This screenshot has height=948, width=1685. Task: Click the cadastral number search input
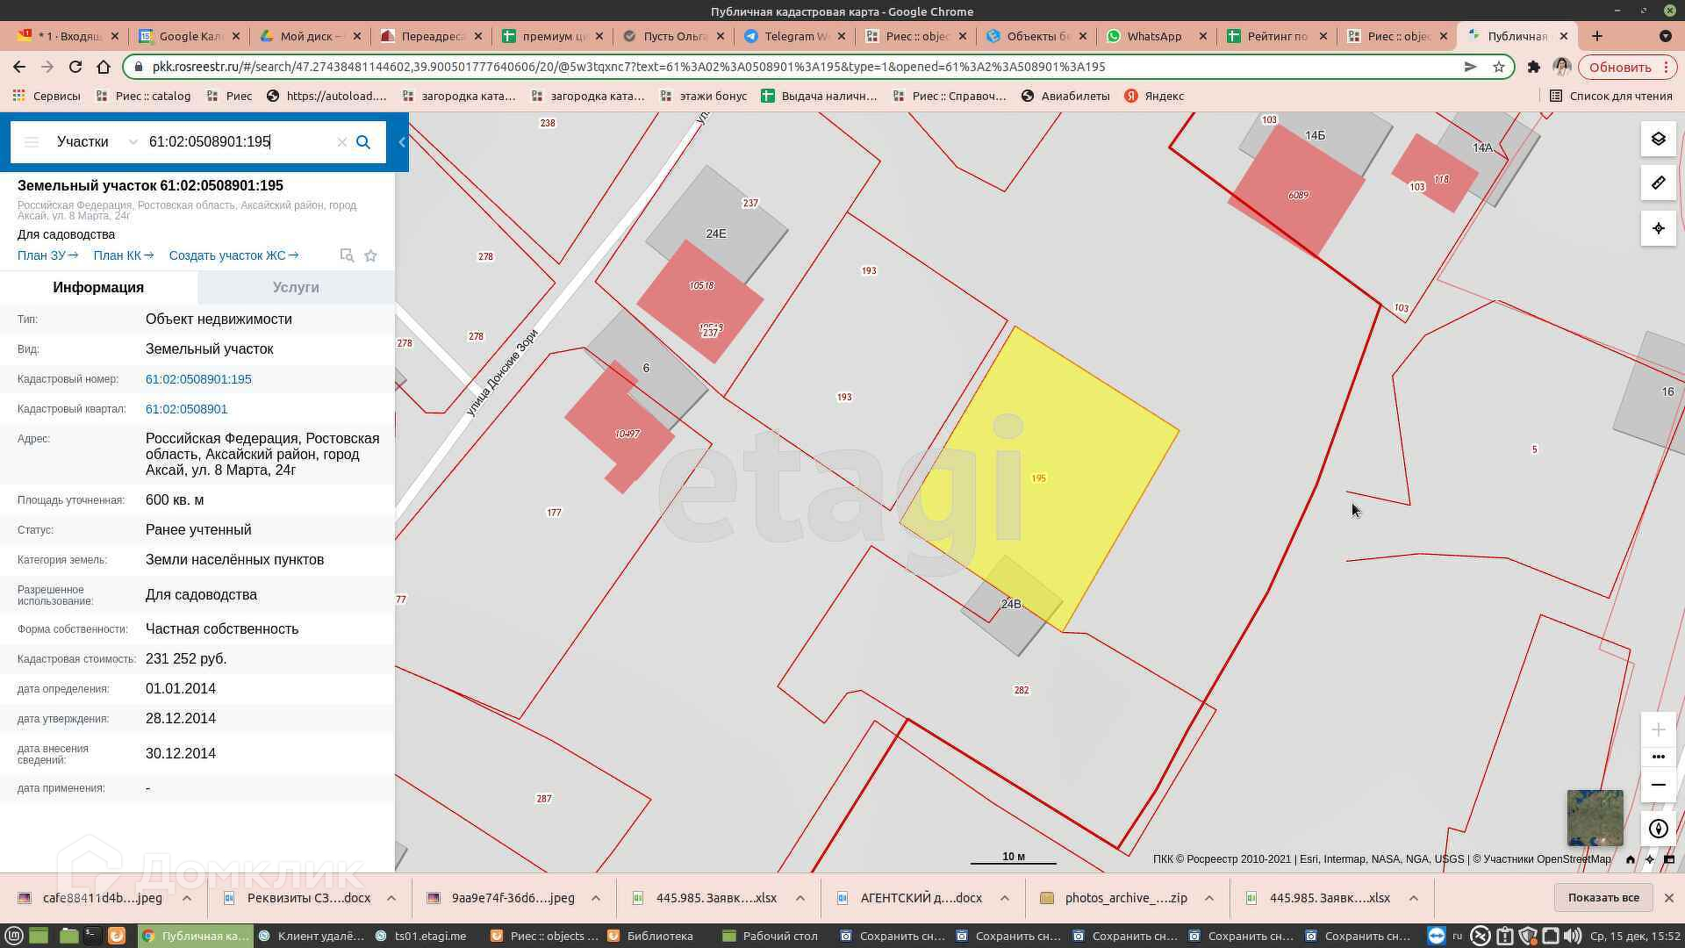[237, 142]
